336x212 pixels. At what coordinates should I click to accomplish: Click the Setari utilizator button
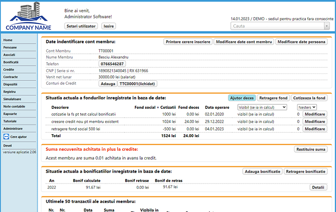tap(81, 26)
